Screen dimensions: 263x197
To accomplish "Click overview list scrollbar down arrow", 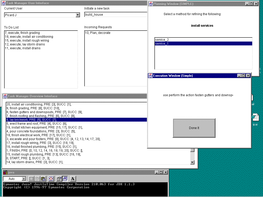I will (x=192, y=162).
